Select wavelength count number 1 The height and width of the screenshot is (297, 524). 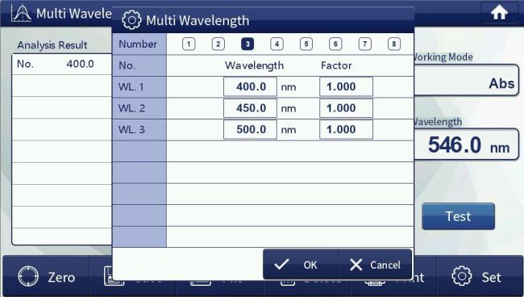click(189, 44)
